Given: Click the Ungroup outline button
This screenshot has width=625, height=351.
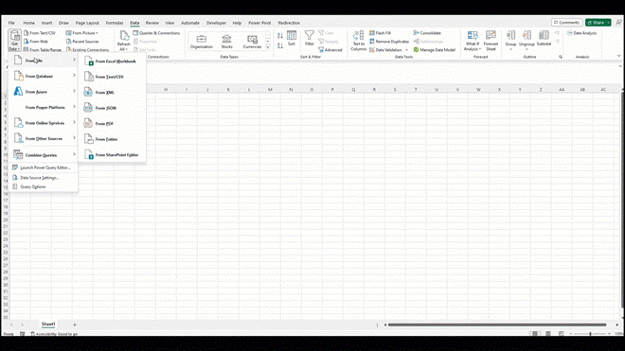Looking at the screenshot, I should tap(527, 40).
